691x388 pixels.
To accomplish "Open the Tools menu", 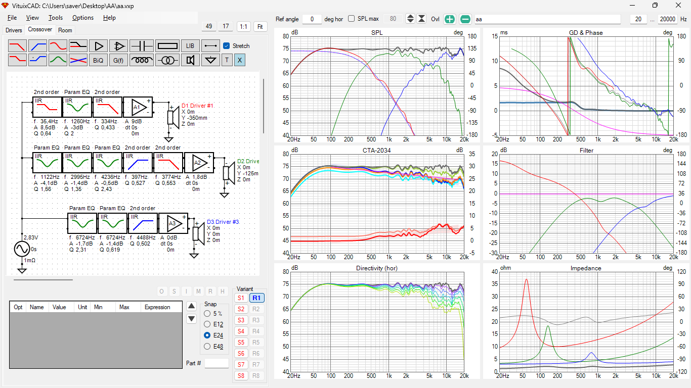I will tap(56, 18).
